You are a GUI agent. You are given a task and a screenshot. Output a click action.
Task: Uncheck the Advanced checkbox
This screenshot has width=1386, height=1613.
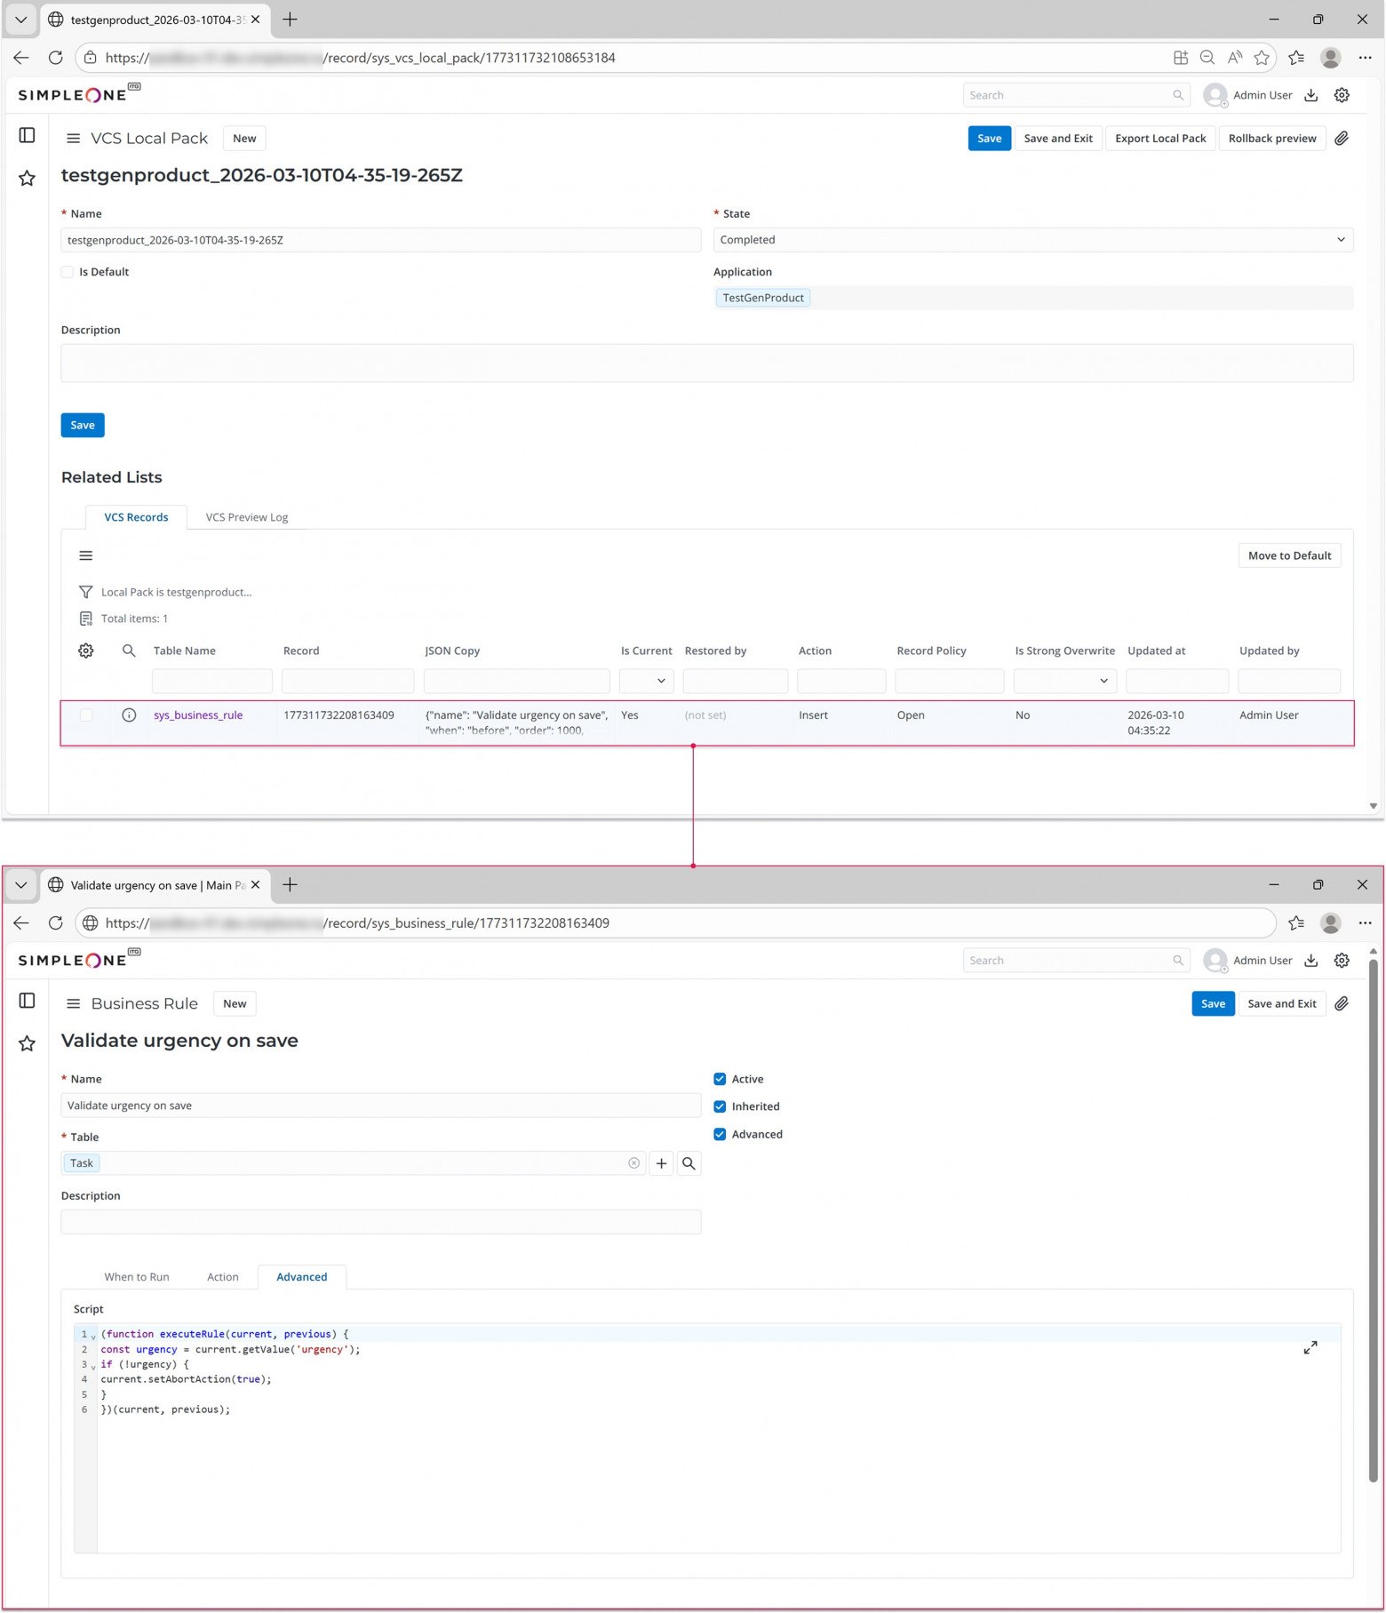[720, 1134]
